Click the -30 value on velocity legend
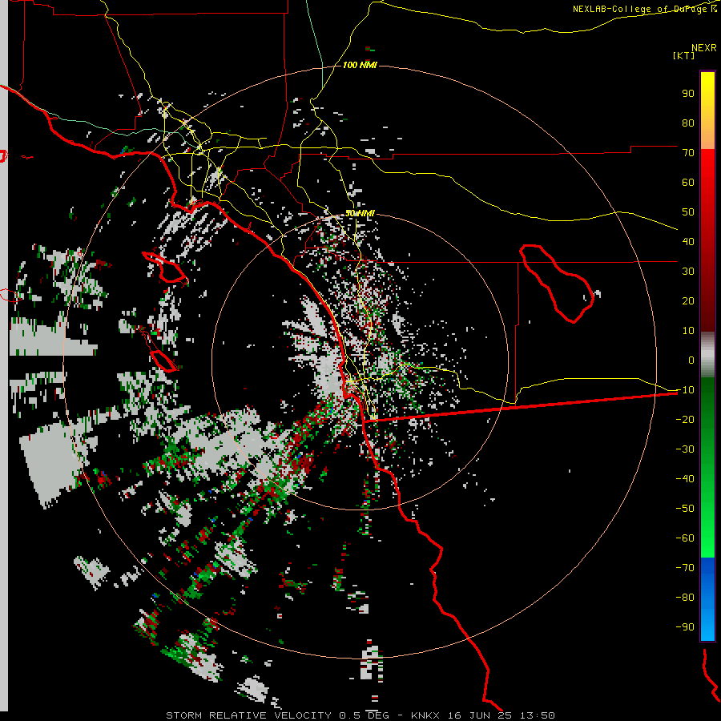 (685, 449)
